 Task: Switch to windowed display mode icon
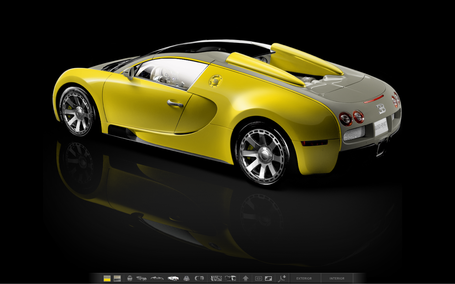click(258, 278)
